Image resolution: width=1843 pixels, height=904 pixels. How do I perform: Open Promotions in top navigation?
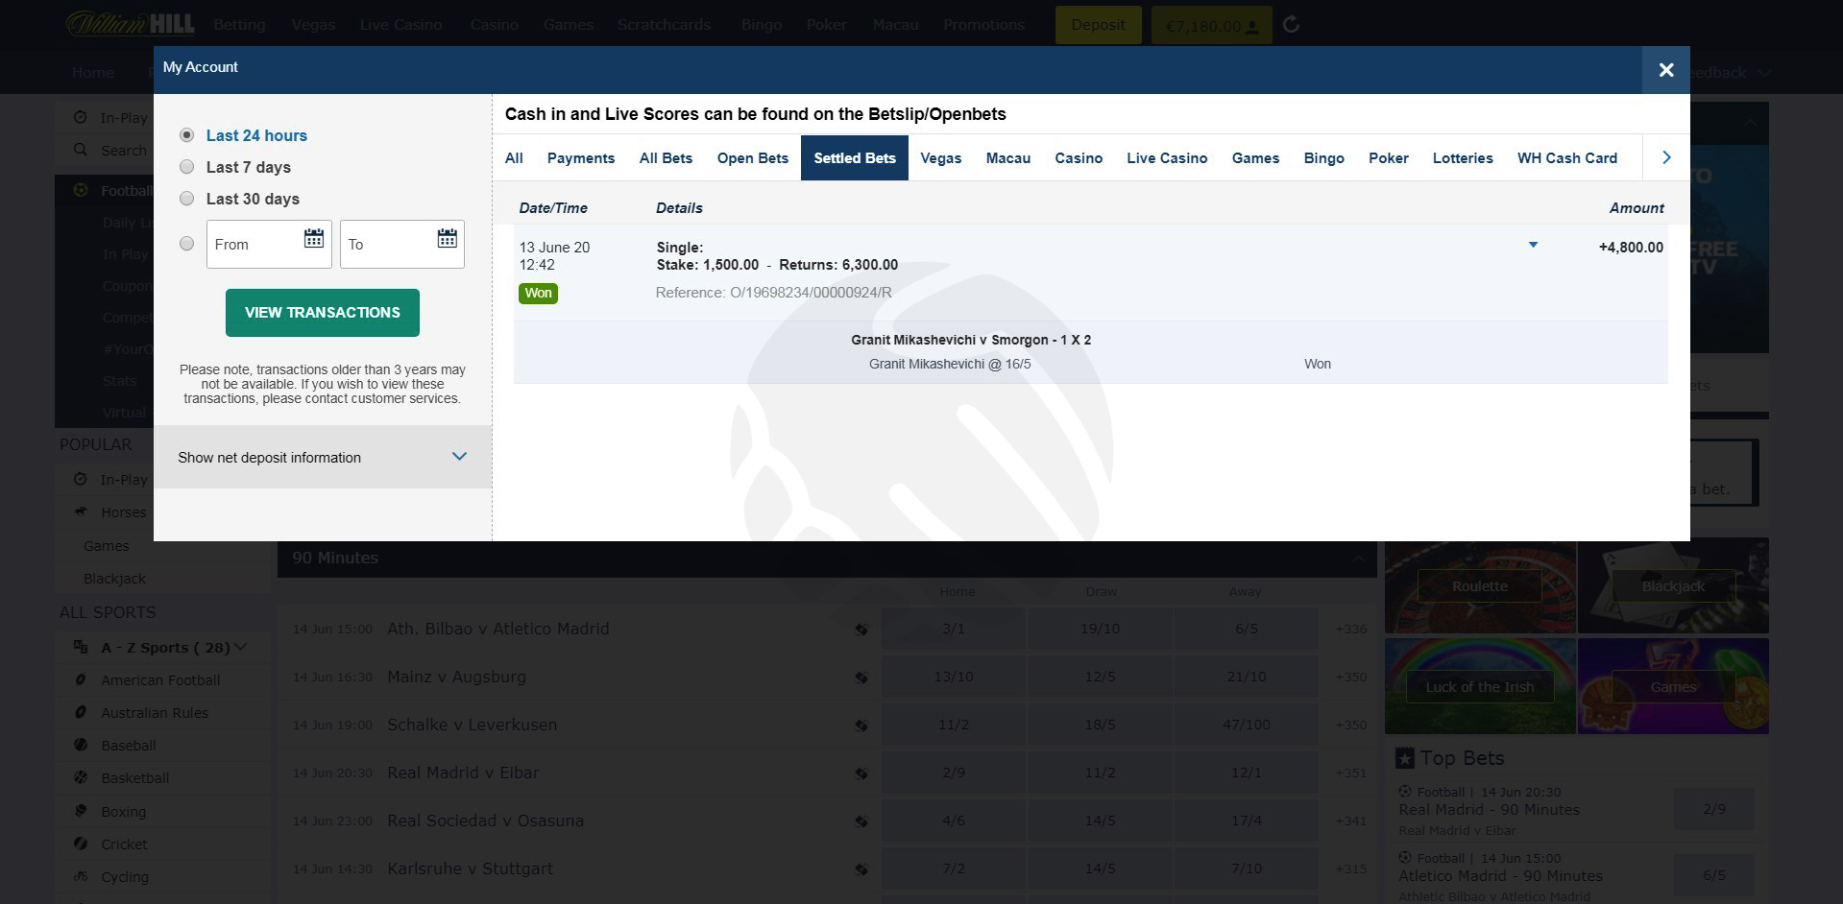(983, 24)
